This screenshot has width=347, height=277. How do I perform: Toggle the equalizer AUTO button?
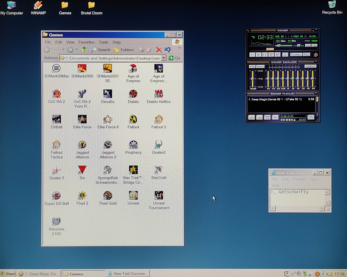261,66
